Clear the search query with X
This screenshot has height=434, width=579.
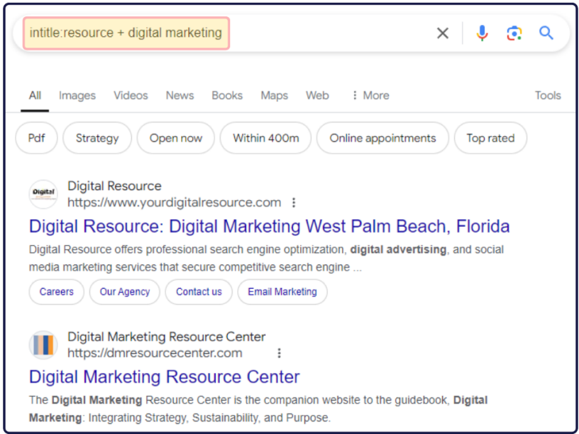click(x=442, y=33)
